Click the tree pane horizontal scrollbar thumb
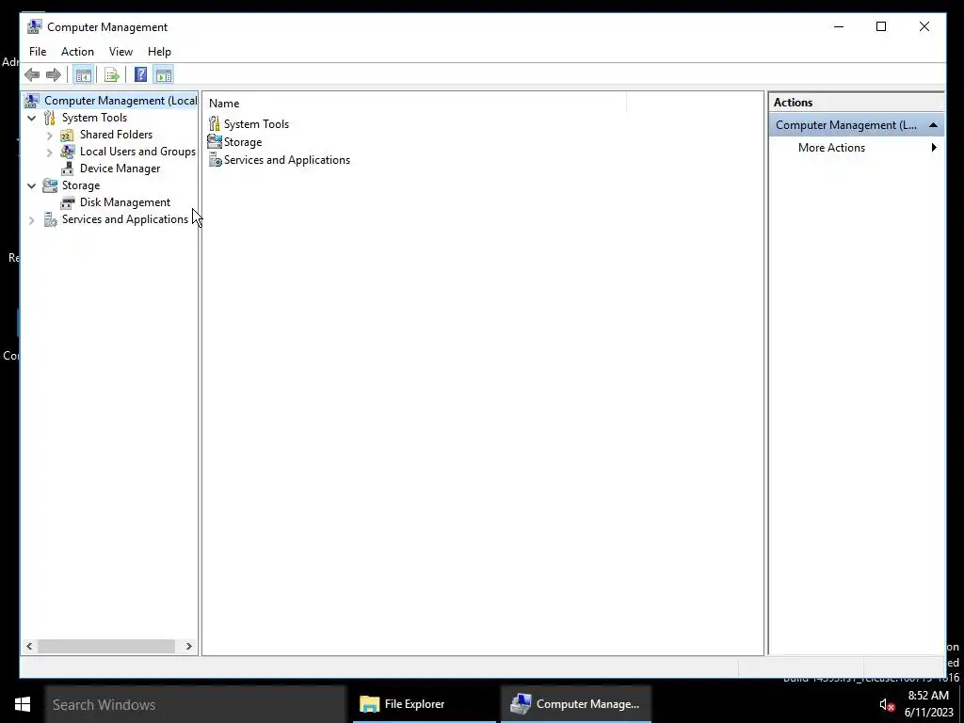The image size is (964, 723). pos(105,646)
